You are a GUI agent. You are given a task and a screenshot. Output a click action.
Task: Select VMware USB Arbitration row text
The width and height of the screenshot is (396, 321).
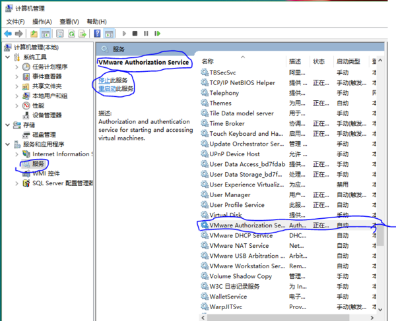click(247, 256)
